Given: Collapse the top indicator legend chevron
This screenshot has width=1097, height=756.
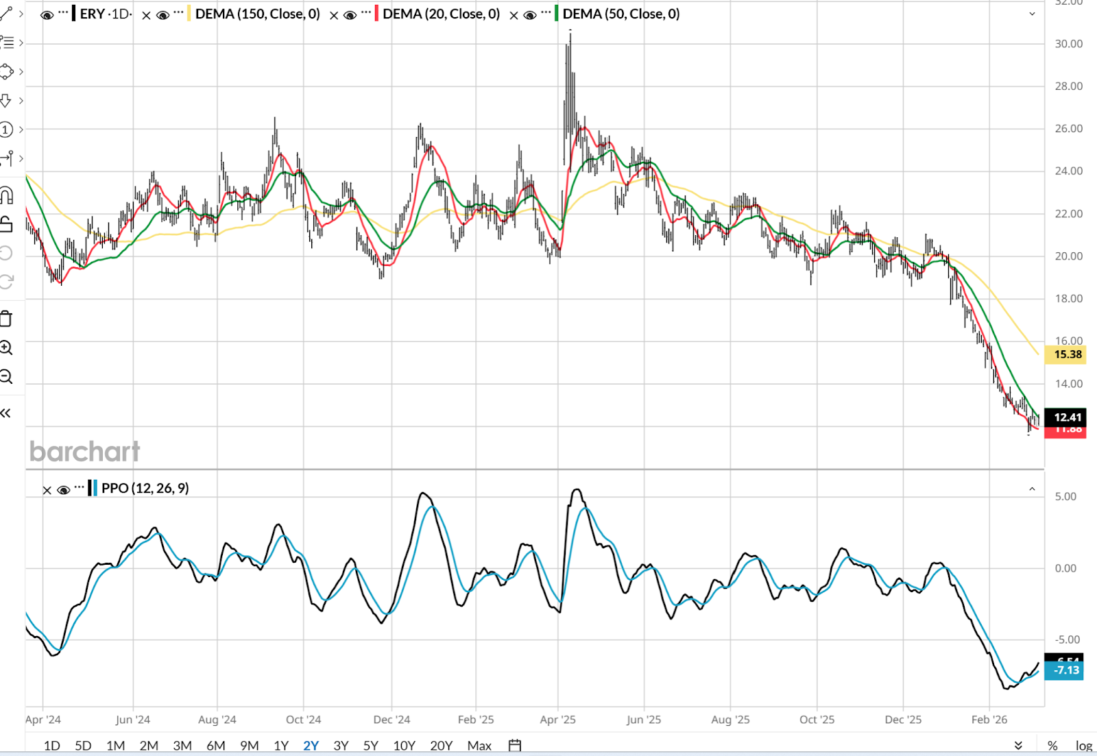Looking at the screenshot, I should [x=1032, y=14].
